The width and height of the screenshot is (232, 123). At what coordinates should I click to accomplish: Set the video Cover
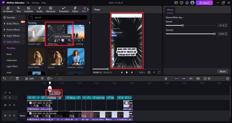(x=23, y=116)
